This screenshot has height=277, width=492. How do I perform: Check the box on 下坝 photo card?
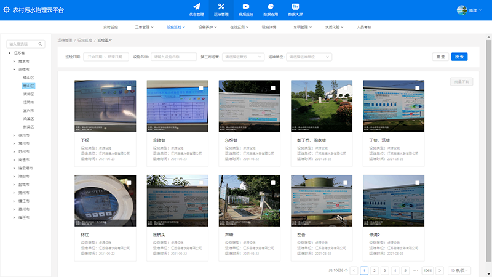click(130, 89)
